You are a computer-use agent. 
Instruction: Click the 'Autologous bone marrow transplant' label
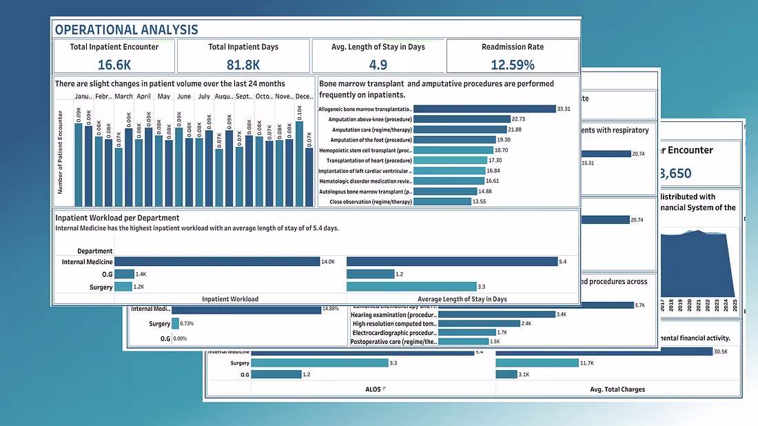click(x=365, y=192)
